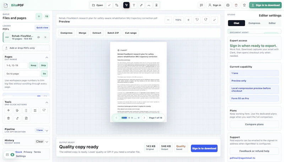Select the Compress action tab
Screen dimensions: 284x162
(66, 33)
